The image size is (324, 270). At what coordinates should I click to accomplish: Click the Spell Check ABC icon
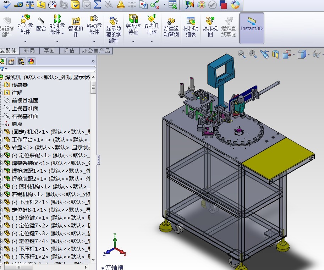[7, 5]
